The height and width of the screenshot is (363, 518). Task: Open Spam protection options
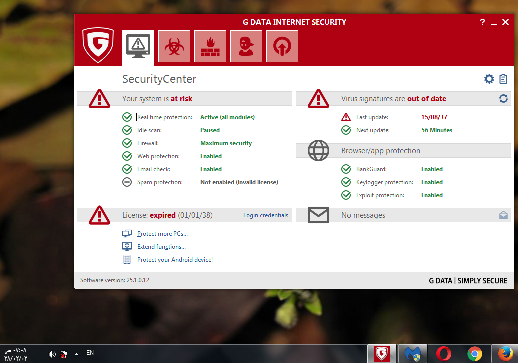pyautogui.click(x=160, y=182)
